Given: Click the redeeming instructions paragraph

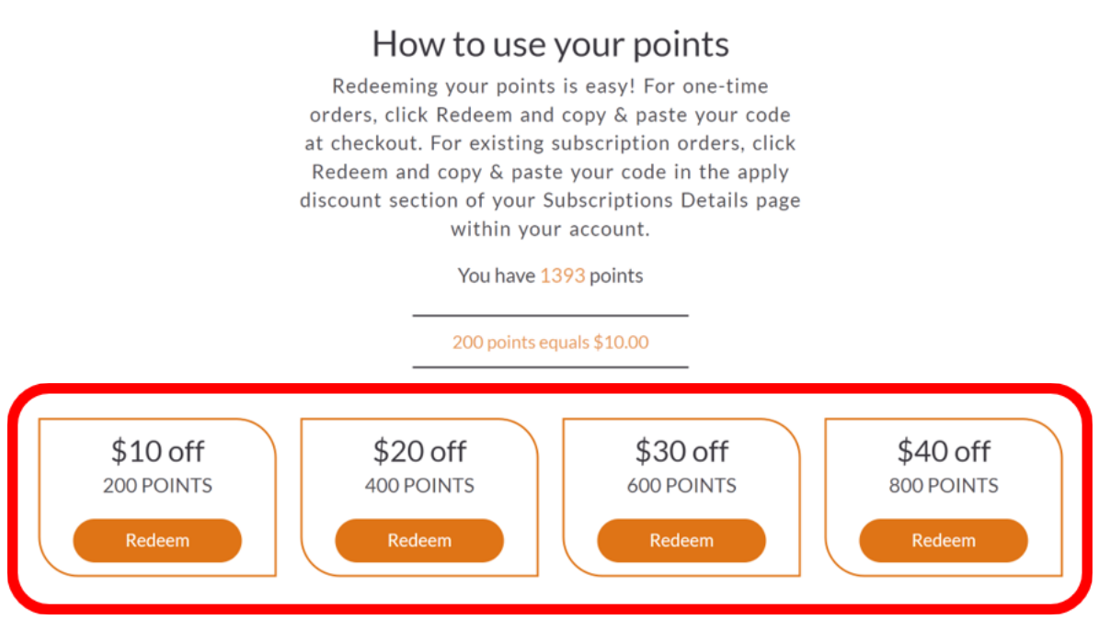Looking at the screenshot, I should point(550,157).
